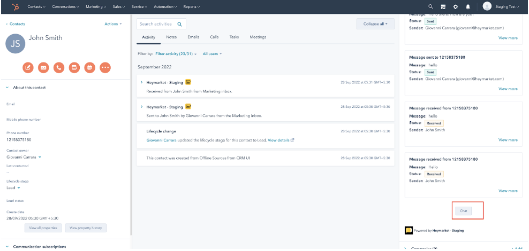Viewport: 529px width, 251px height.
Task: Click Heymarket icon on Sent to John Smith entry
Action: click(188, 107)
